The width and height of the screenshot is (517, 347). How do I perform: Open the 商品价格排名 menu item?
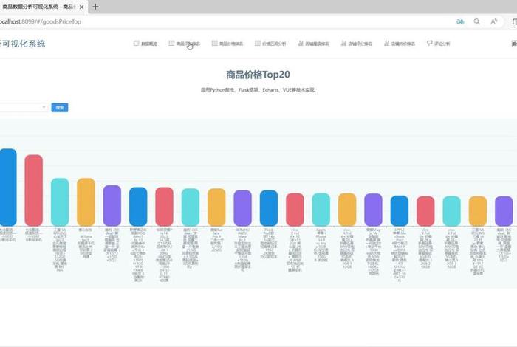227,44
